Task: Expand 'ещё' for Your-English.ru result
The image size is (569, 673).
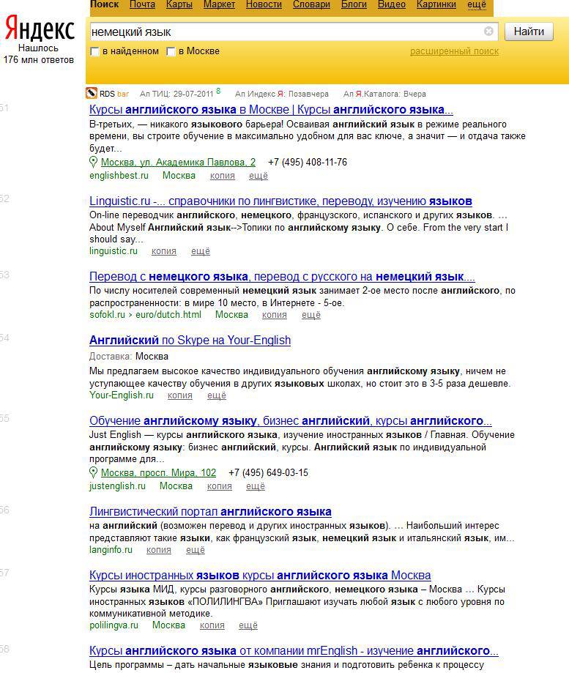Action: (x=217, y=395)
